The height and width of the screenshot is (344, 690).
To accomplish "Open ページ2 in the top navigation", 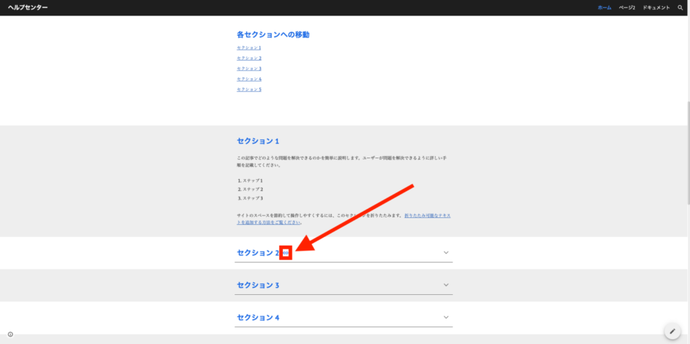I will point(627,7).
